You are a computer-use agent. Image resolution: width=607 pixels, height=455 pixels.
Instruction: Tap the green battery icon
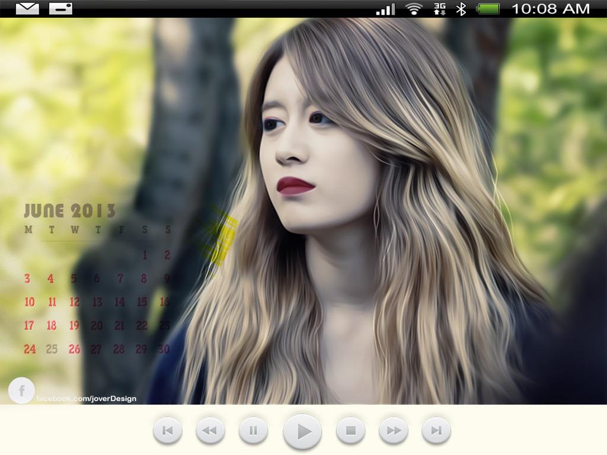point(488,9)
